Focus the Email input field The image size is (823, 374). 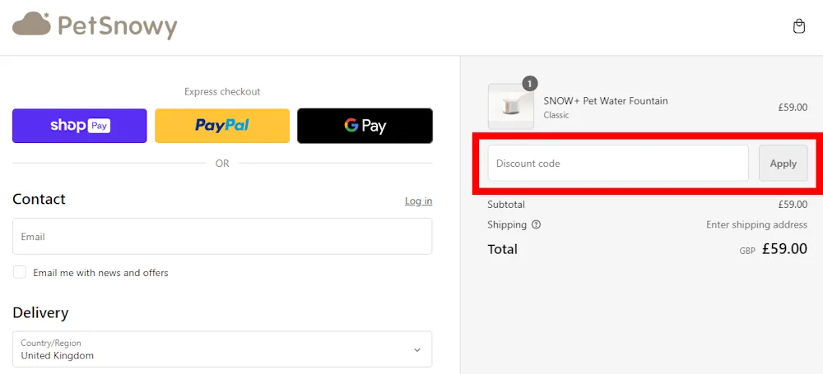[222, 237]
